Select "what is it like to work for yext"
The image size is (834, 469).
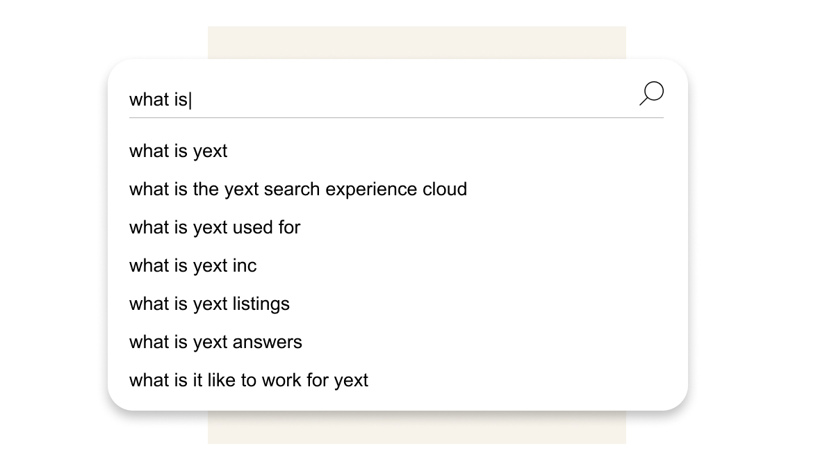(x=249, y=381)
